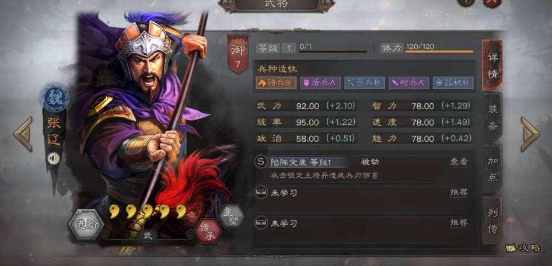552x266 pixels.
Task: Click 推荐 on the last skill slot
Action: click(x=459, y=223)
